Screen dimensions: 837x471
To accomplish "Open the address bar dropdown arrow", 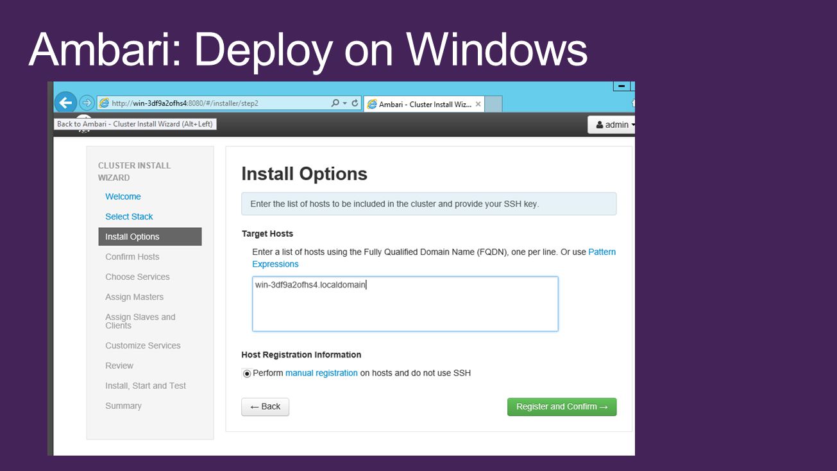I will (x=345, y=103).
